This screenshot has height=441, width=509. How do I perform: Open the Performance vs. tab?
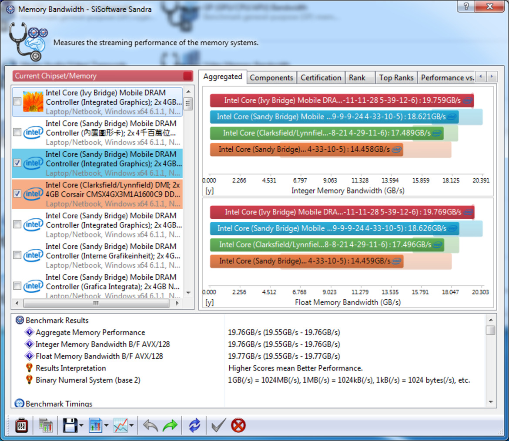(447, 78)
